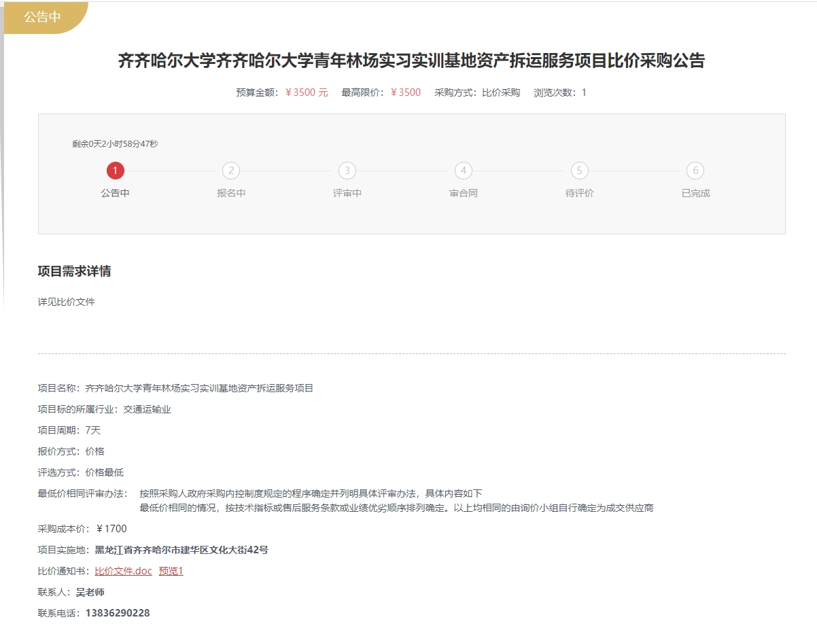Click the contact phone number 13836290228
This screenshot has width=817, height=626.
117,613
